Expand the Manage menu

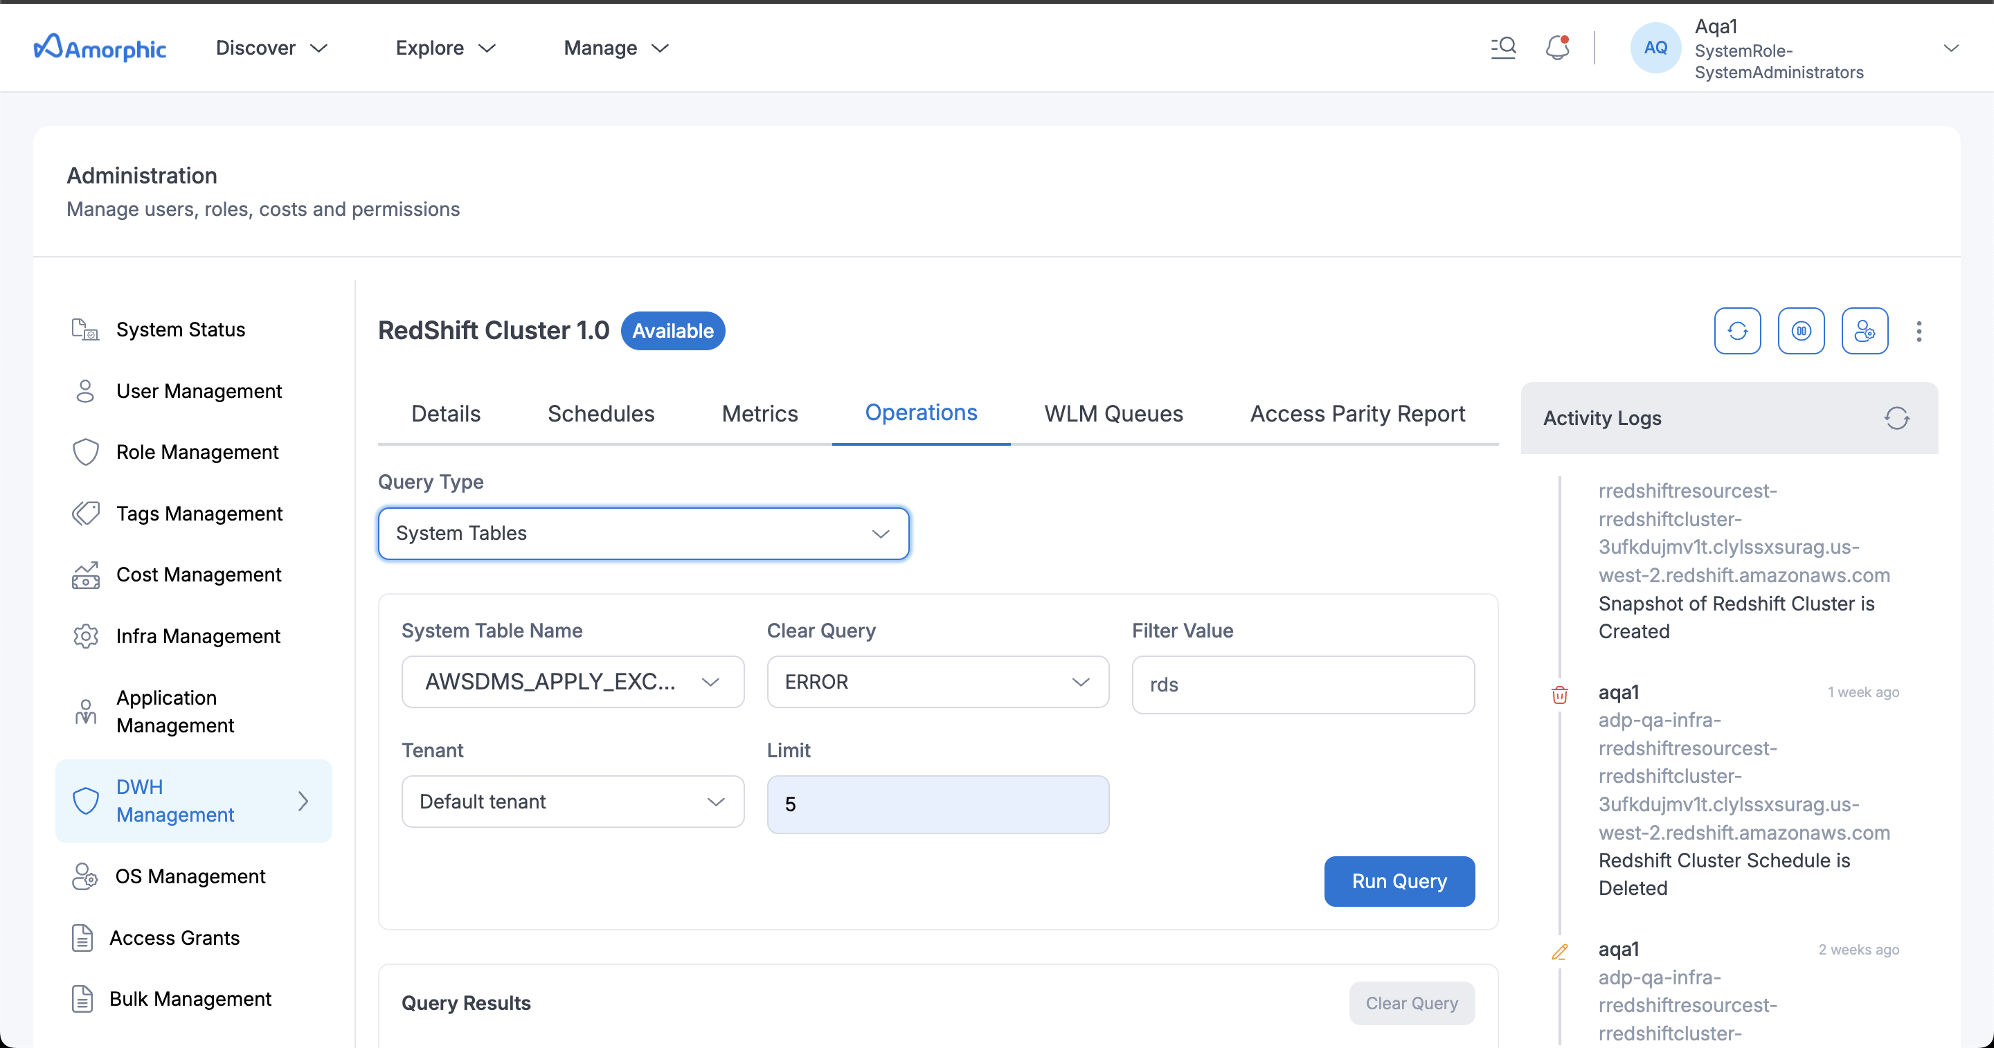coord(616,48)
